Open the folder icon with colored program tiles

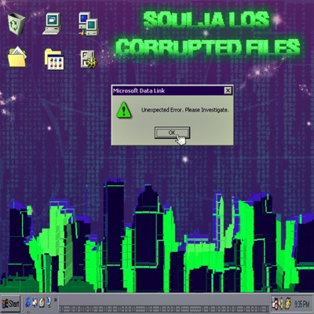point(54,59)
